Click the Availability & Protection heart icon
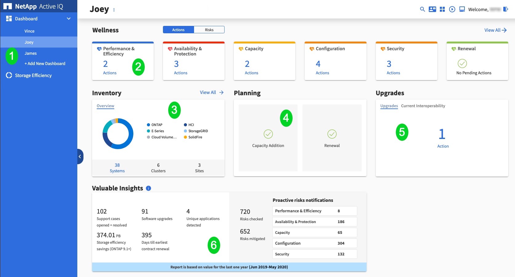 point(170,49)
